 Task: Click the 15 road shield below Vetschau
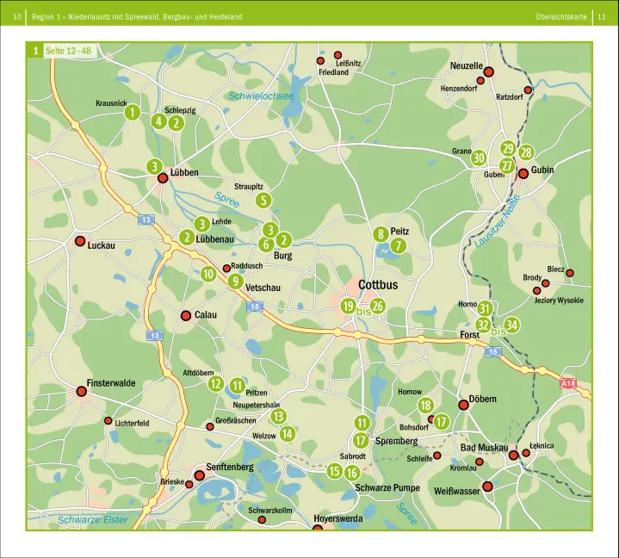click(255, 307)
